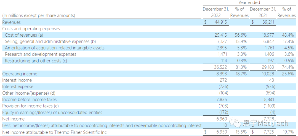
Task: Click the Restructuring and other costs (c) label
Action: coord(36,61)
